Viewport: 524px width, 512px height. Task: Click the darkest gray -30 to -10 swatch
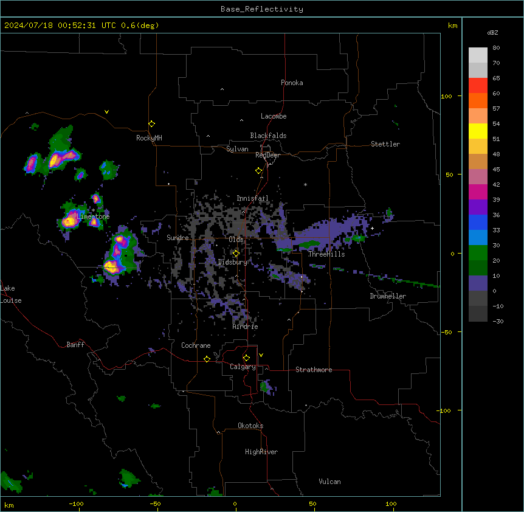pyautogui.click(x=478, y=314)
